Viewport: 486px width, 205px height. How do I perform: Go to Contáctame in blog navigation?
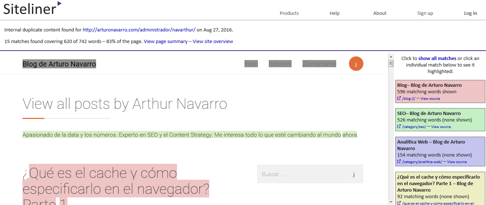319,64
